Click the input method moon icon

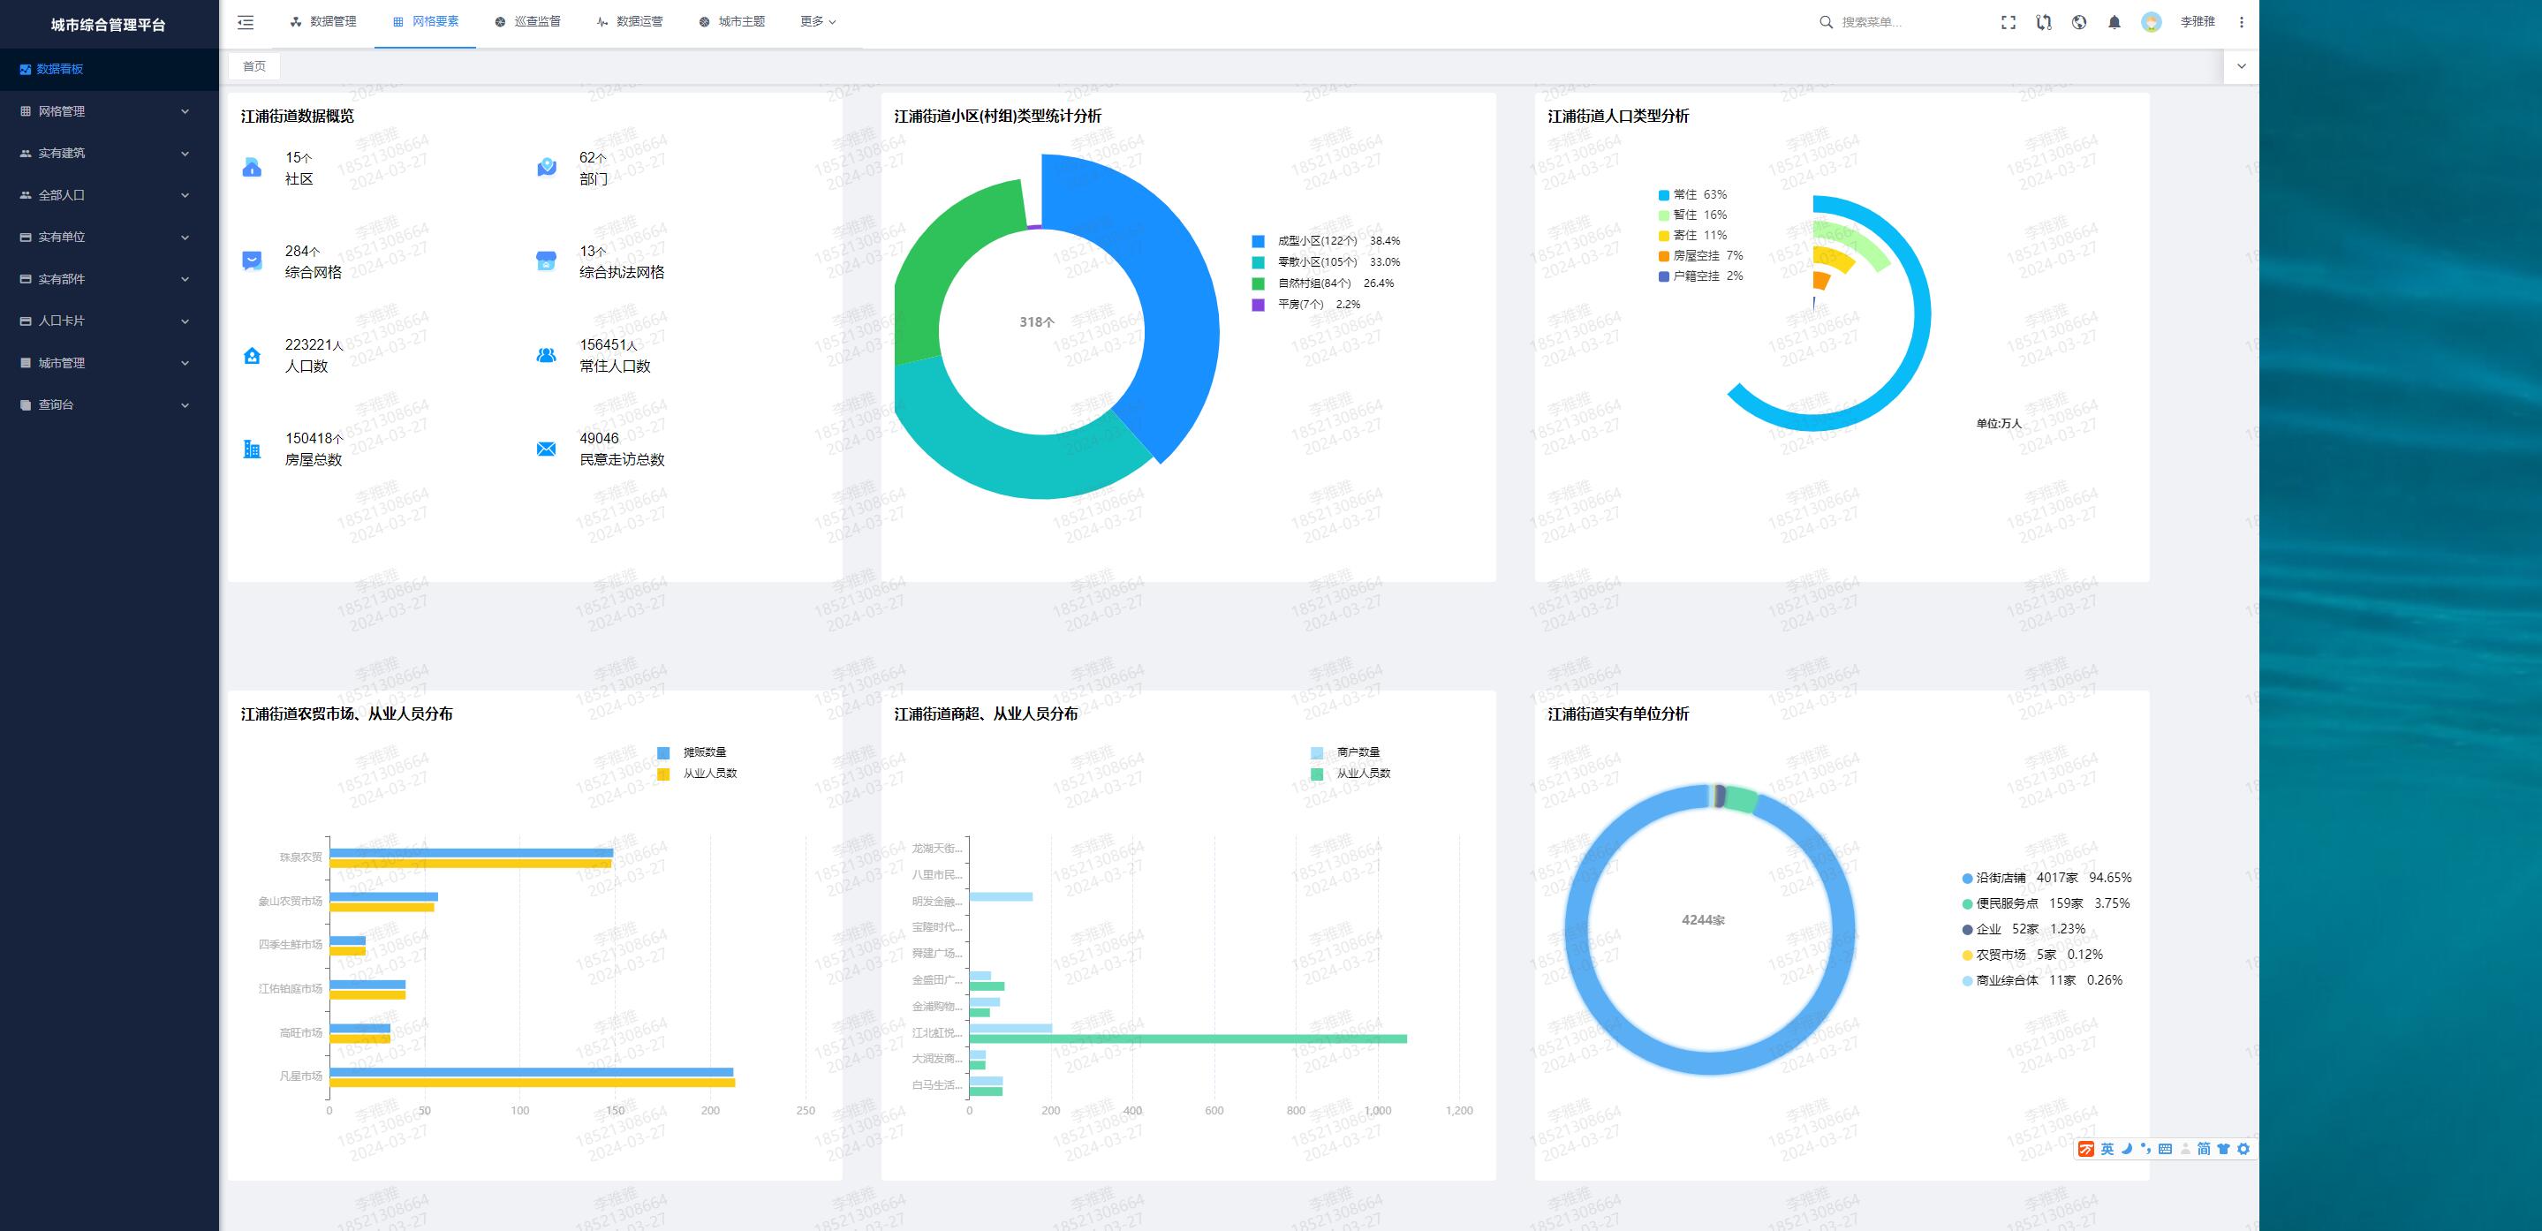click(2127, 1149)
